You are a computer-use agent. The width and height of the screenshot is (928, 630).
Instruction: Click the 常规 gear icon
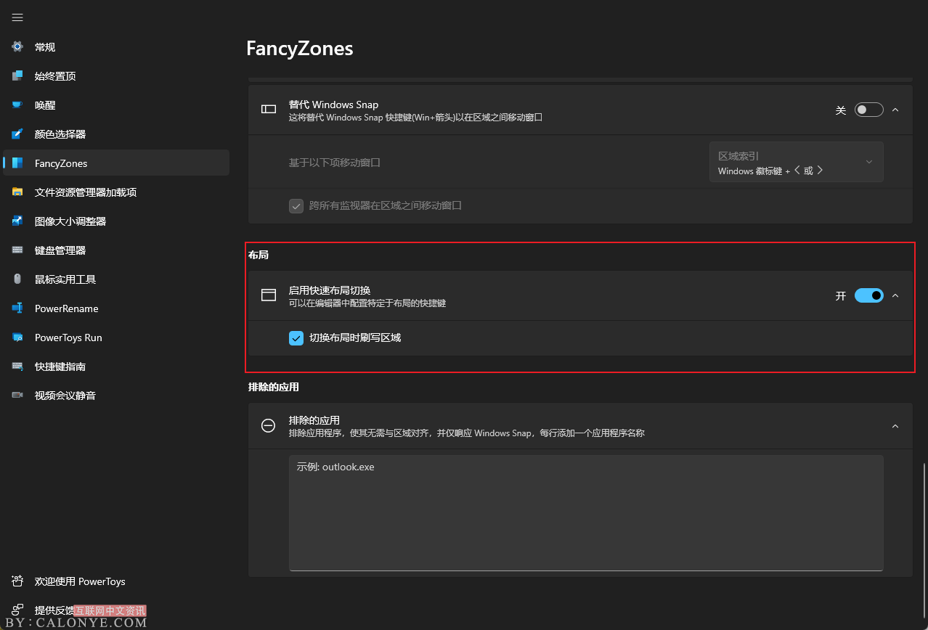point(17,46)
